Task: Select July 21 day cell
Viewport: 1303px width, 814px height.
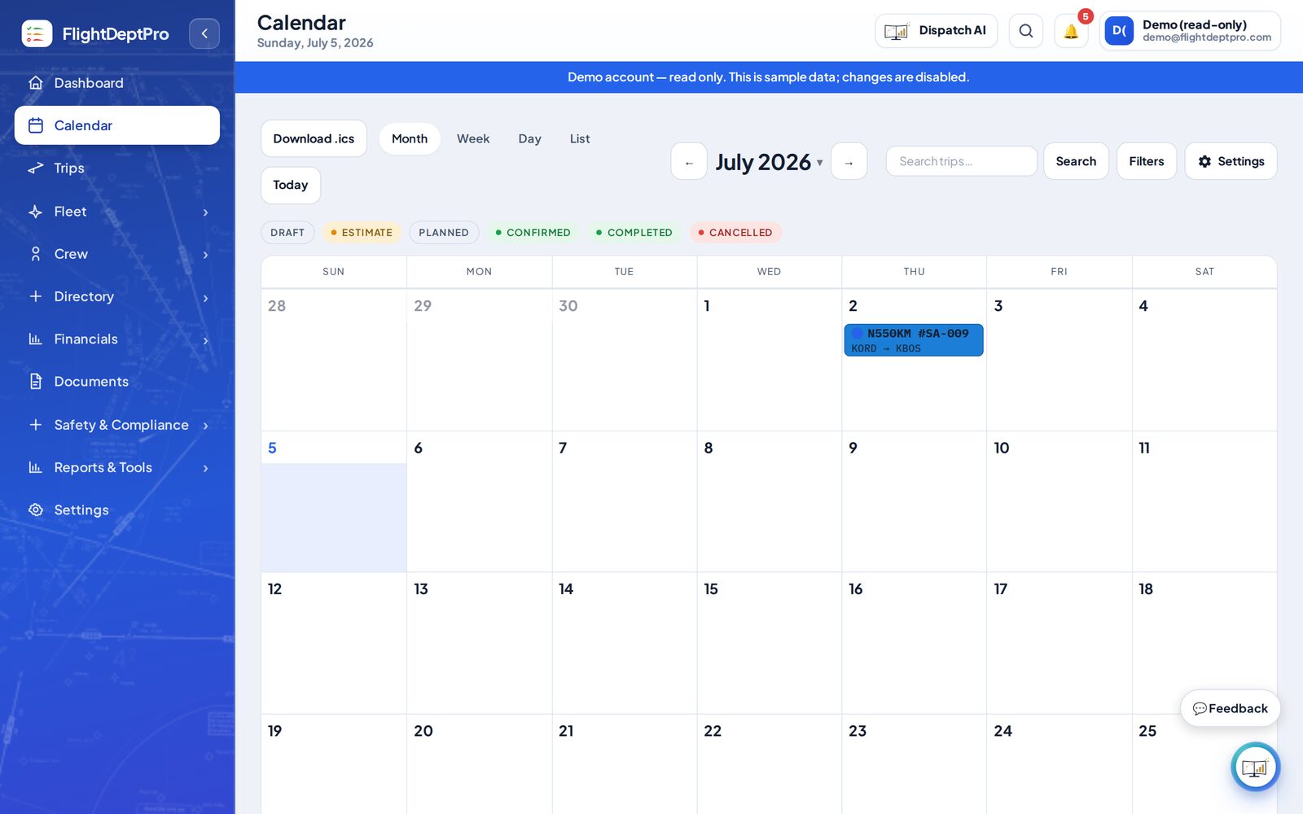Action: tap(624, 764)
